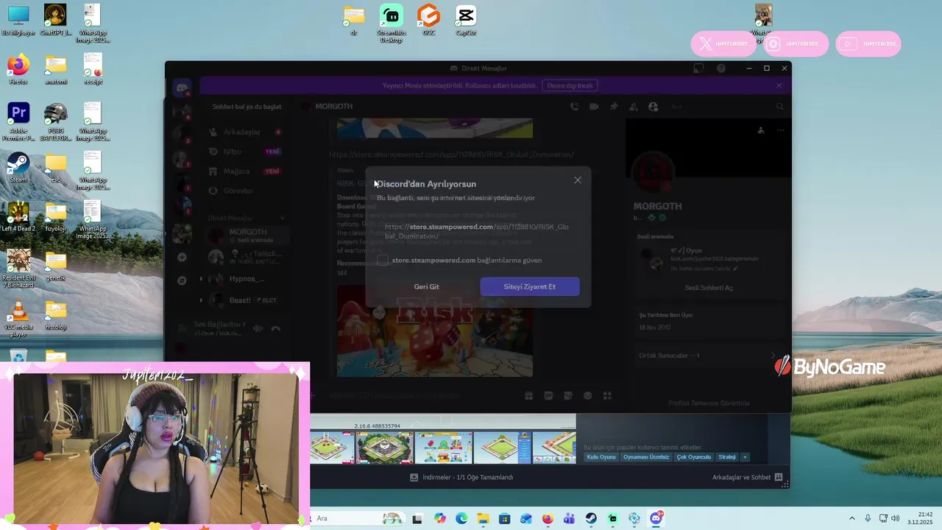Viewport: 942px width, 530px height.
Task: Start a video call with MORGOTH
Action: [x=594, y=107]
